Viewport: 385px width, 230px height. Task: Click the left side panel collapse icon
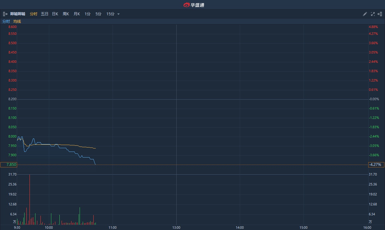[x=5, y=14]
